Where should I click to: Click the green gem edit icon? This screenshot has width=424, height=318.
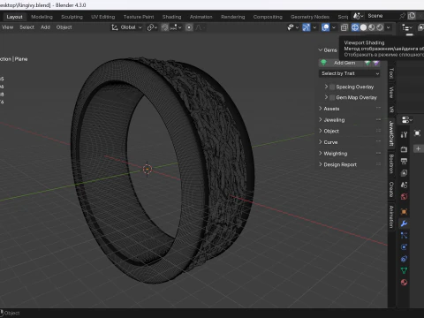pyautogui.click(x=367, y=63)
